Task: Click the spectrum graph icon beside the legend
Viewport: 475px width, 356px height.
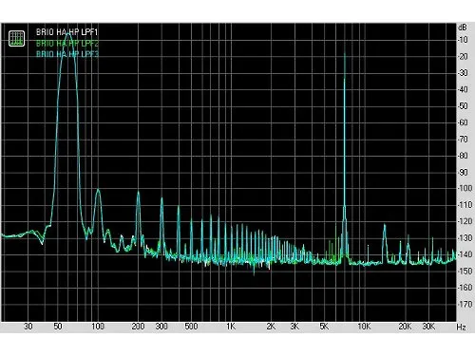Action: pyautogui.click(x=16, y=39)
